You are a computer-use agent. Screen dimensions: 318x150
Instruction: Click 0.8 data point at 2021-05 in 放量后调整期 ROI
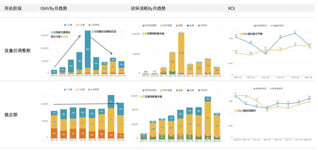pos(251,55)
